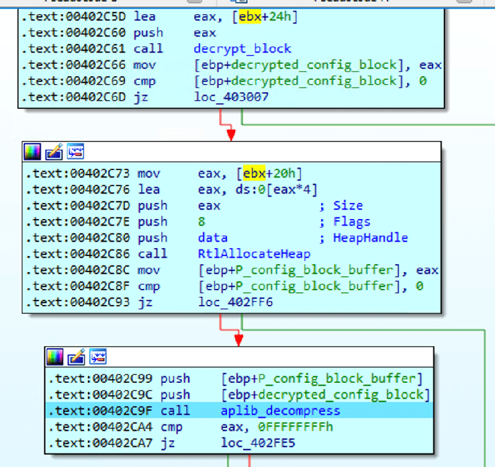Screen dimensions: 495x467
Task: Select P_config_block_buffer in push at 00402C99
Action: coord(337,379)
